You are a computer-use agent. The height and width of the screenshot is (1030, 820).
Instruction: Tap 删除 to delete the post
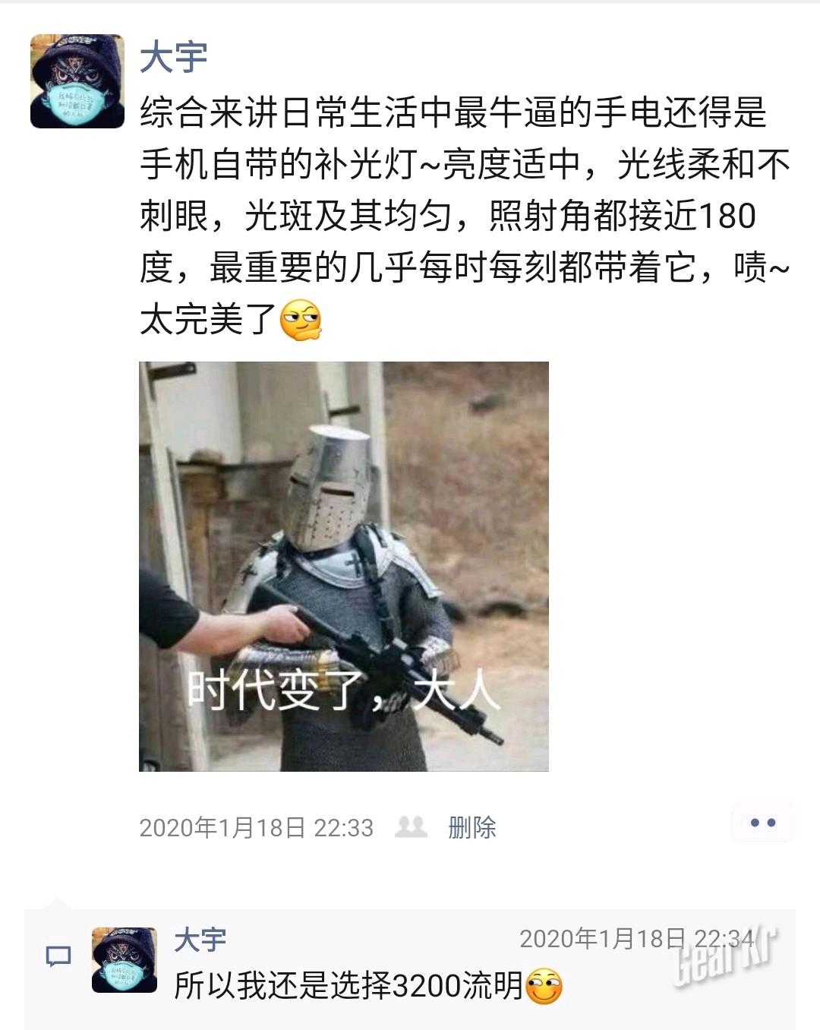(x=471, y=827)
